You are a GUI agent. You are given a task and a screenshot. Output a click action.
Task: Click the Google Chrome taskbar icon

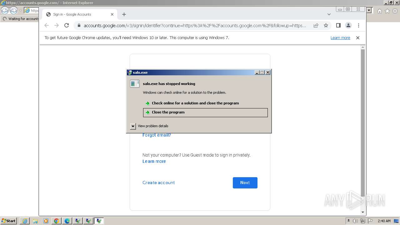click(x=57, y=221)
